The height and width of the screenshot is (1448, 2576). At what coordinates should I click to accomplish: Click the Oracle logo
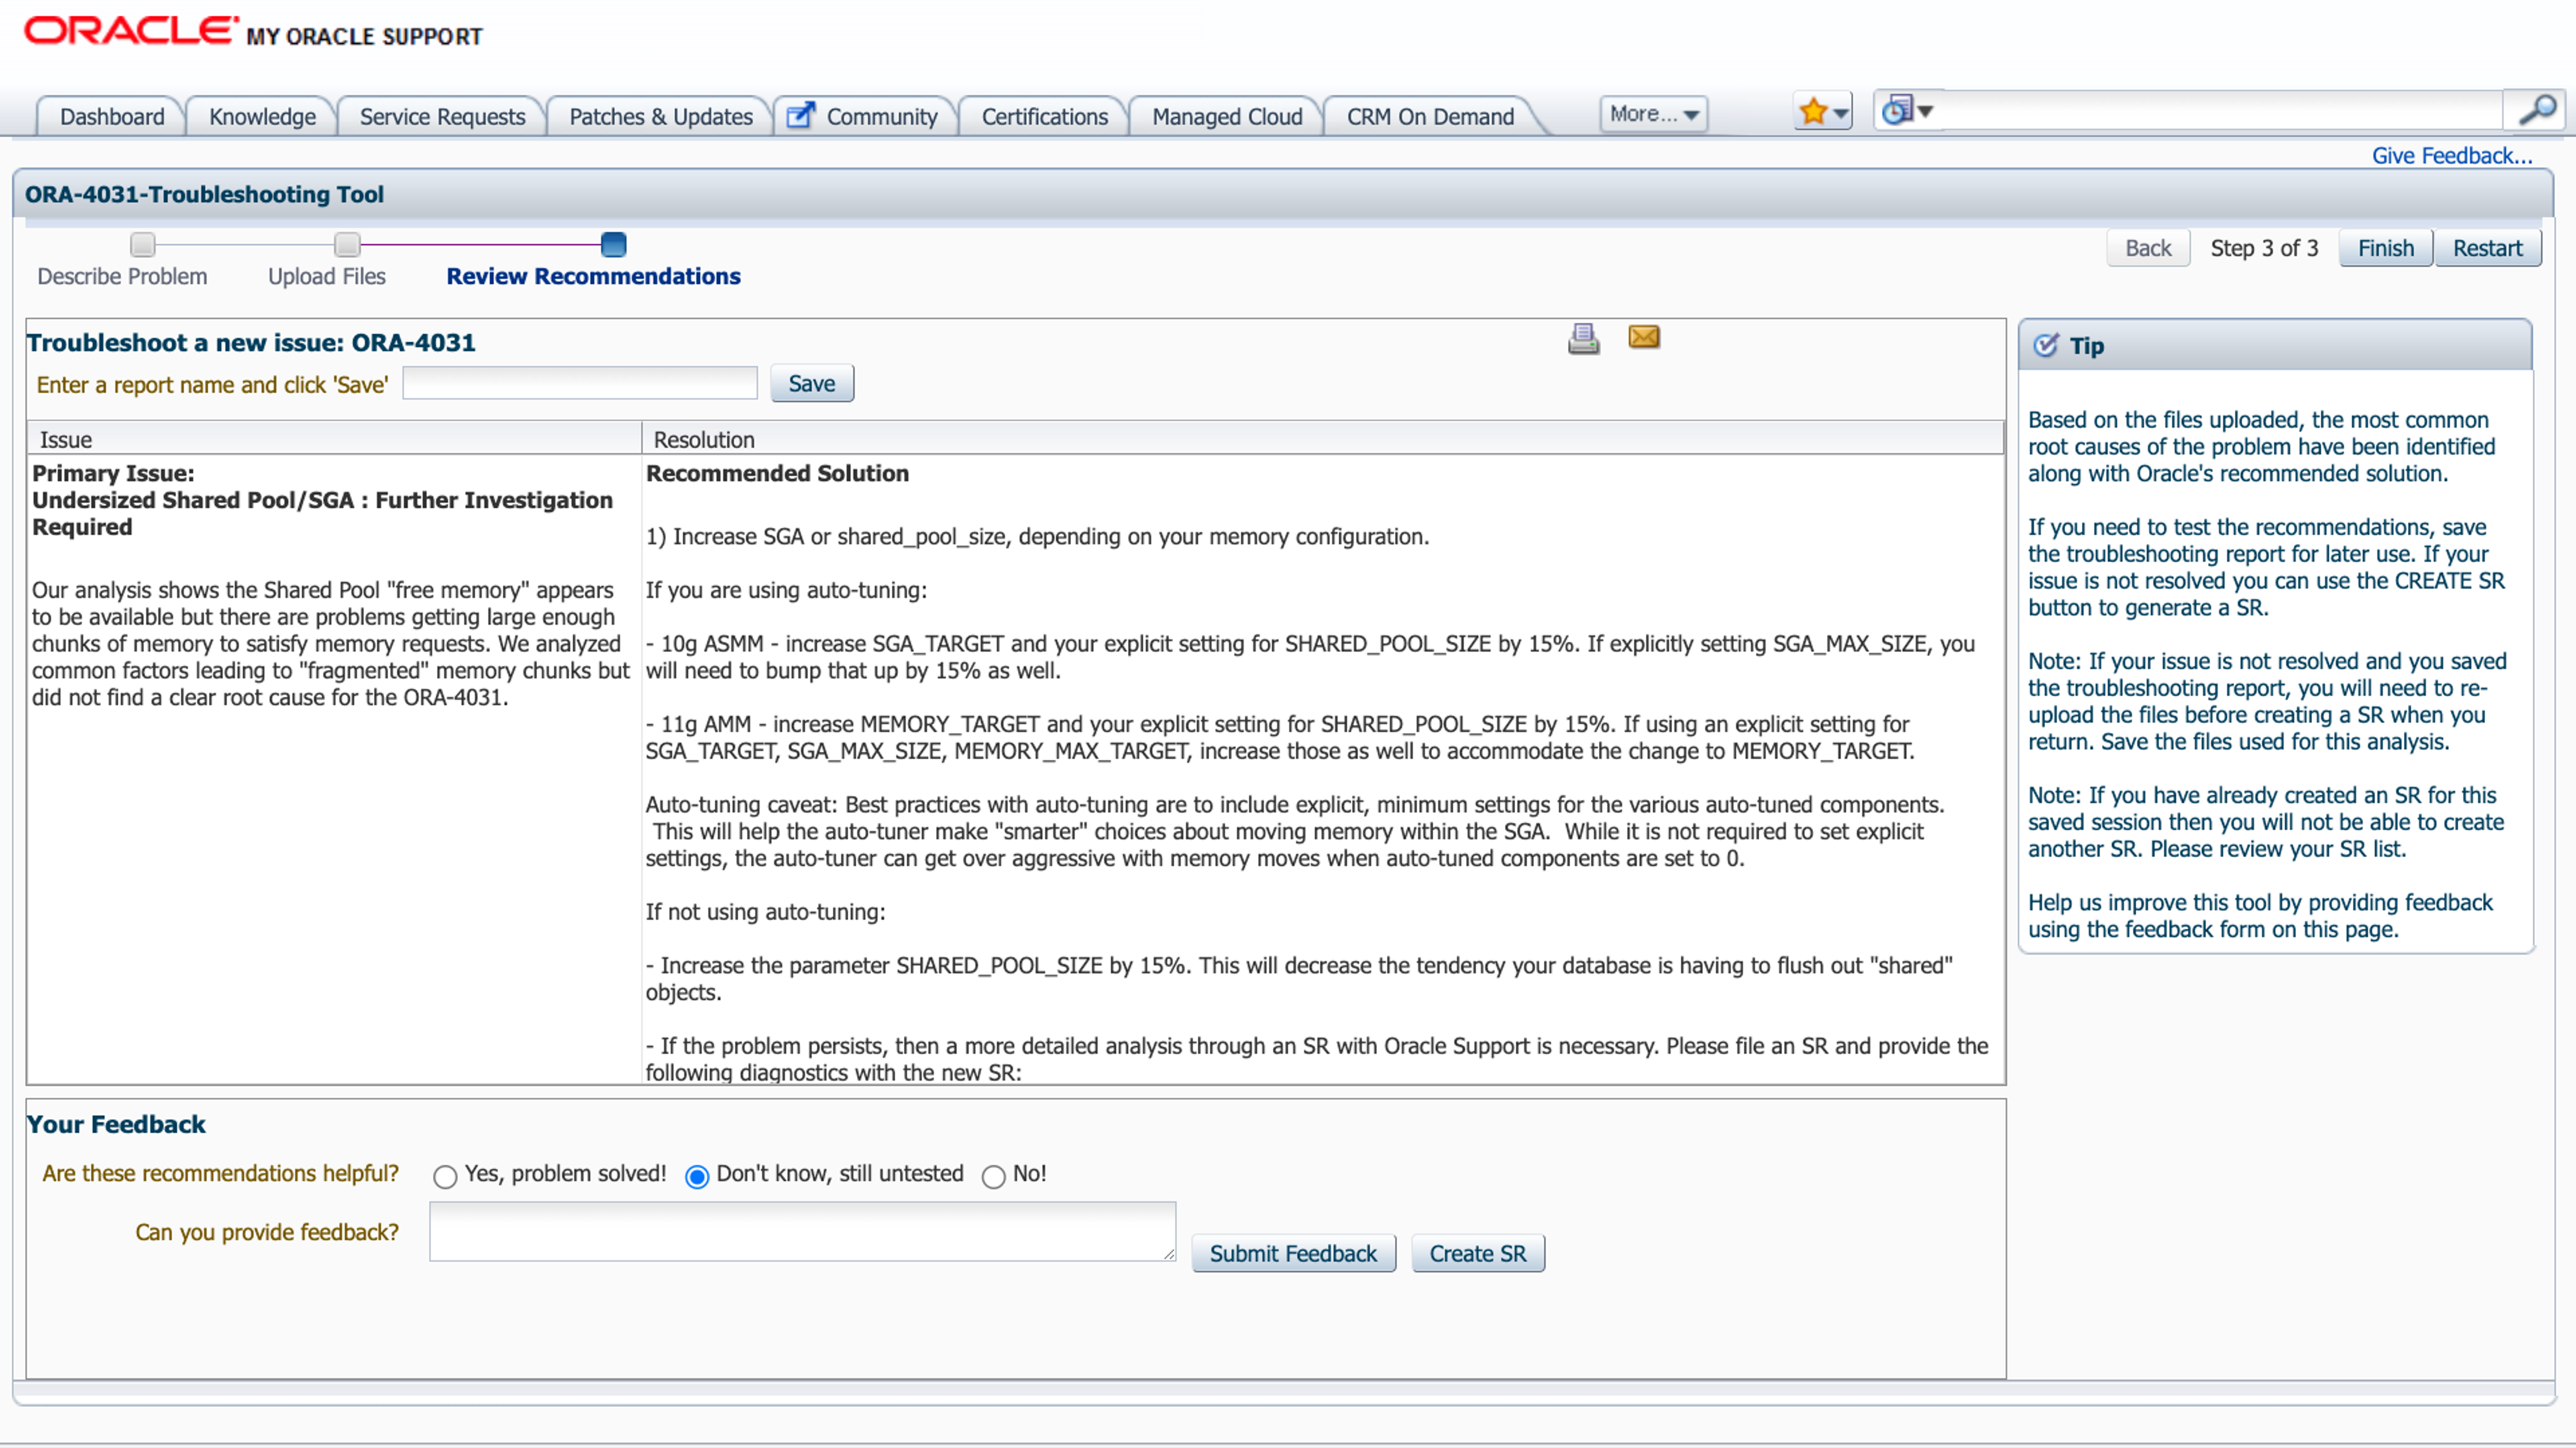(x=131, y=32)
